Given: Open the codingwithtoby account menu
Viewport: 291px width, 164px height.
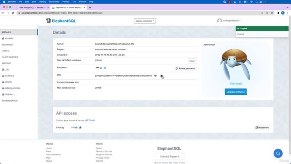Looking at the screenshot, I should click(x=229, y=20).
